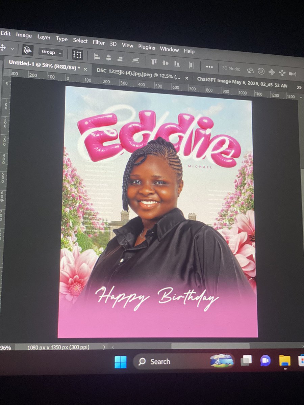This screenshot has height=405, width=304.
Task: Open the 3D menu
Action: [113, 44]
